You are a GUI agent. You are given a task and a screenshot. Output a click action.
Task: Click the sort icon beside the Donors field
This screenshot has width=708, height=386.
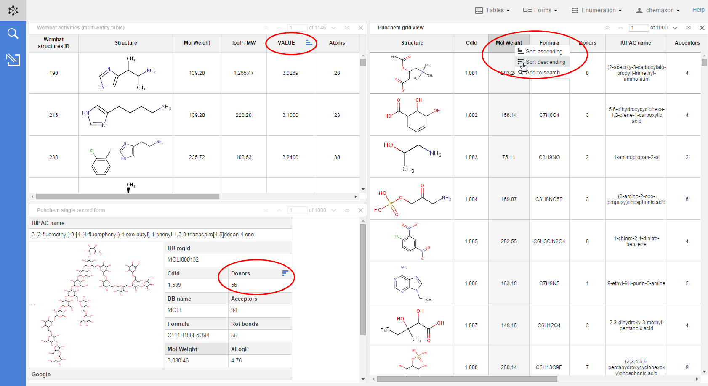pyautogui.click(x=285, y=273)
